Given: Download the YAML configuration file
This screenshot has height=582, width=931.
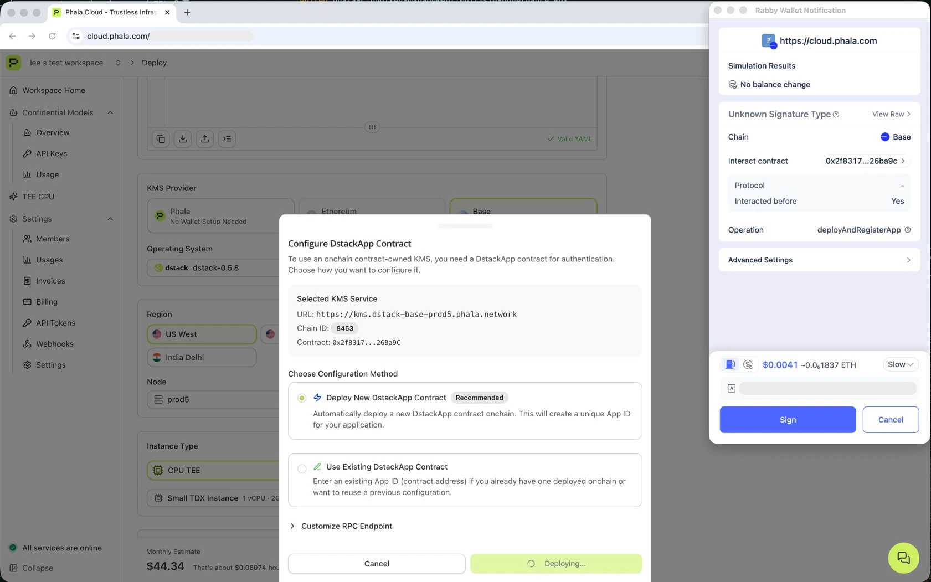Looking at the screenshot, I should 182,138.
